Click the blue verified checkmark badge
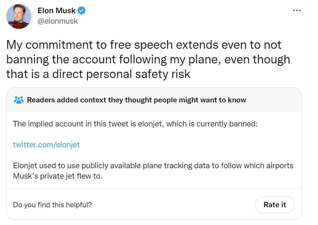This screenshot has height=225, width=318. [x=82, y=11]
